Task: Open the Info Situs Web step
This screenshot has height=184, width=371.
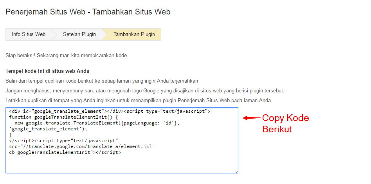Action: [29, 34]
